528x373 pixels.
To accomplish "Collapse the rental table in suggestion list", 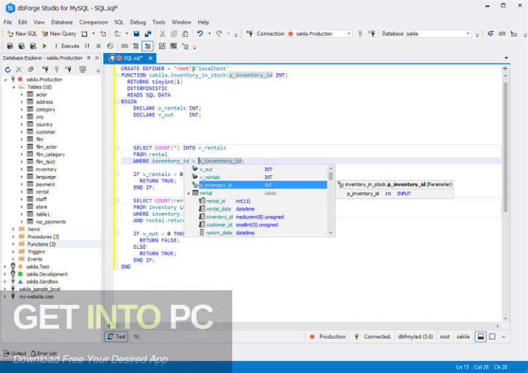I will point(189,193).
